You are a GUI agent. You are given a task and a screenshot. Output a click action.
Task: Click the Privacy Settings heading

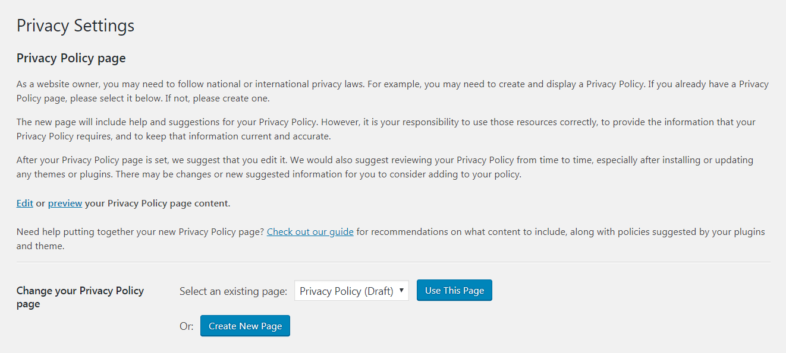[x=75, y=26]
